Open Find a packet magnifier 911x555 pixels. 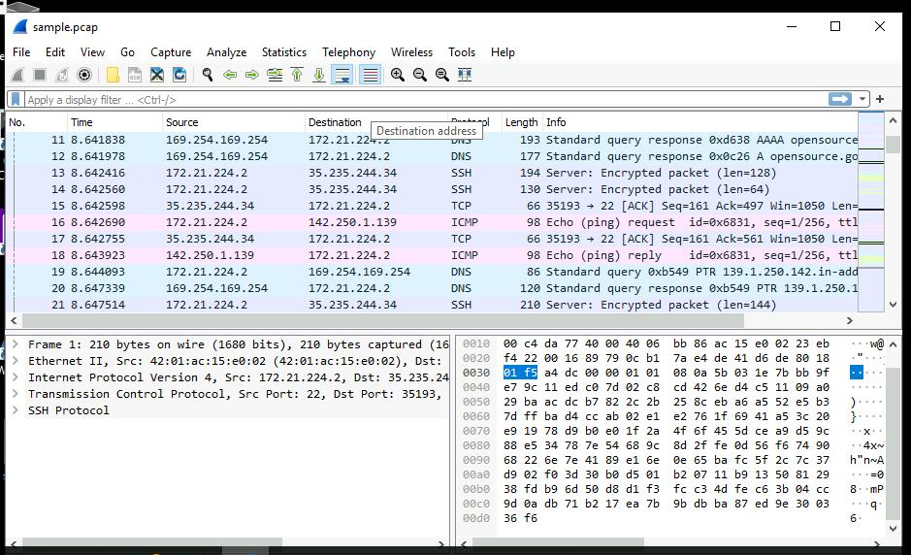(208, 75)
